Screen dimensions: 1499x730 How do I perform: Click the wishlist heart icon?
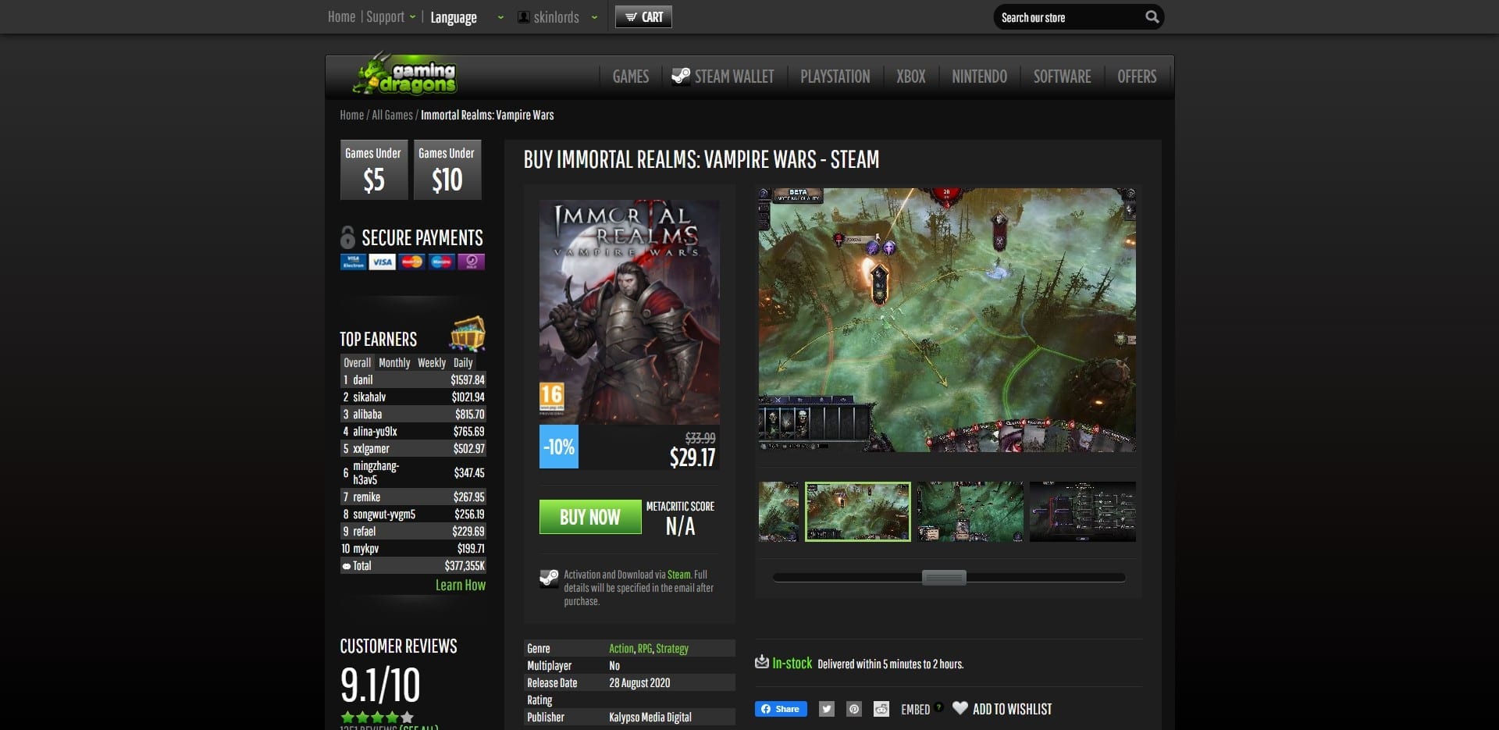coord(960,708)
